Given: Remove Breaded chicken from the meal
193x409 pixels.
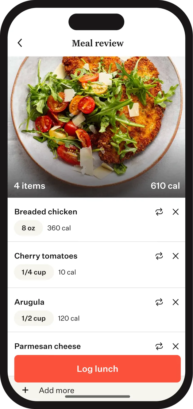Looking at the screenshot, I should 176,212.
